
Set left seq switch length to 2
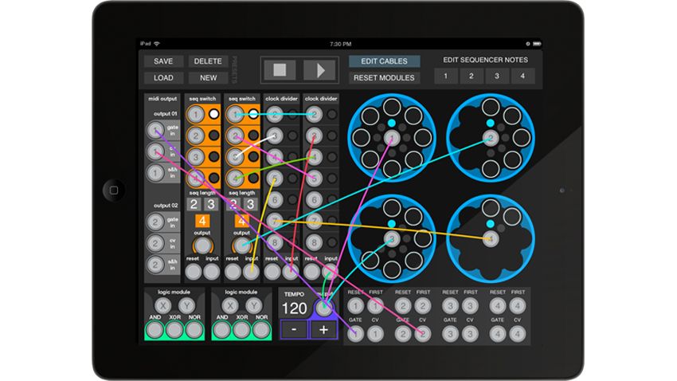point(194,204)
